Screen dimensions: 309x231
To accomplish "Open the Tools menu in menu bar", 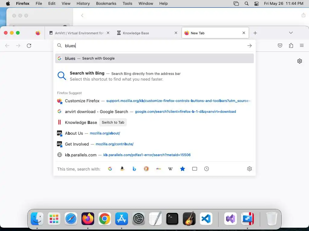I will click(x=127, y=4).
